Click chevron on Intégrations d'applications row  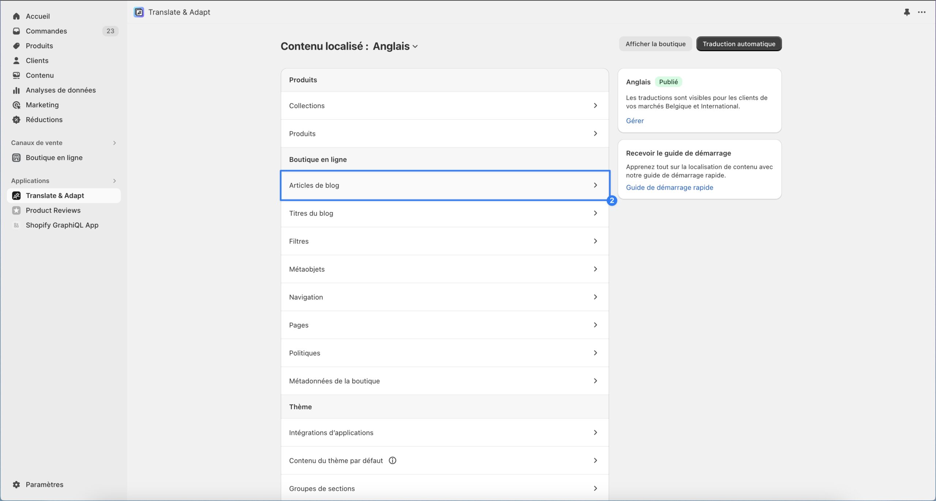pos(595,433)
